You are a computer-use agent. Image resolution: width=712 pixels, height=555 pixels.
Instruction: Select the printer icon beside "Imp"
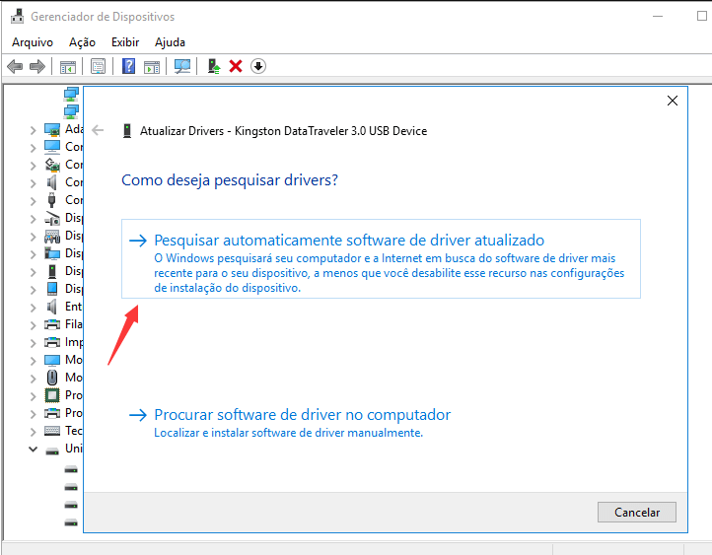[x=52, y=342]
